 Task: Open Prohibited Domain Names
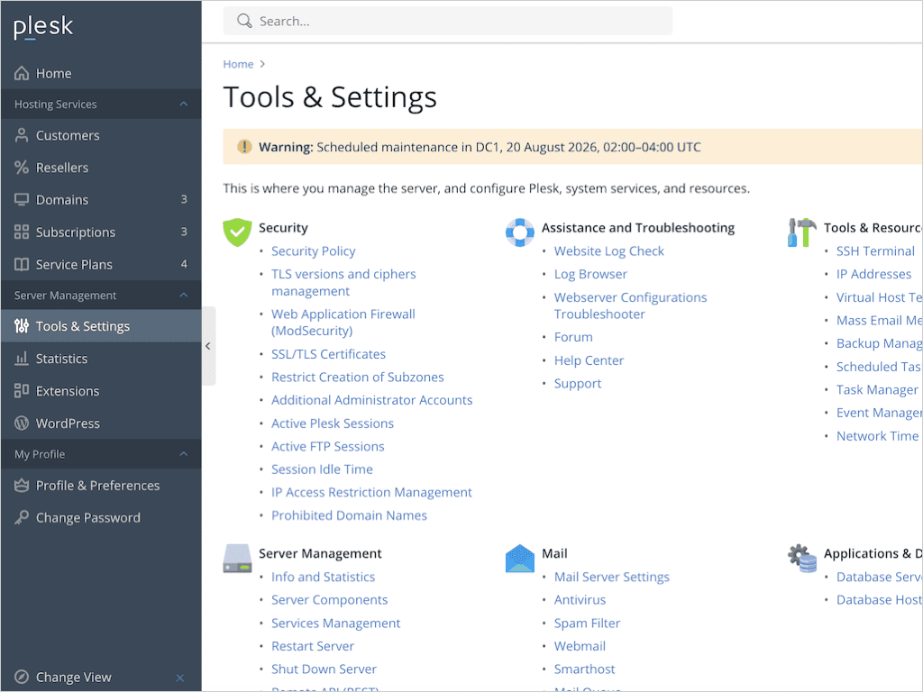pos(349,515)
